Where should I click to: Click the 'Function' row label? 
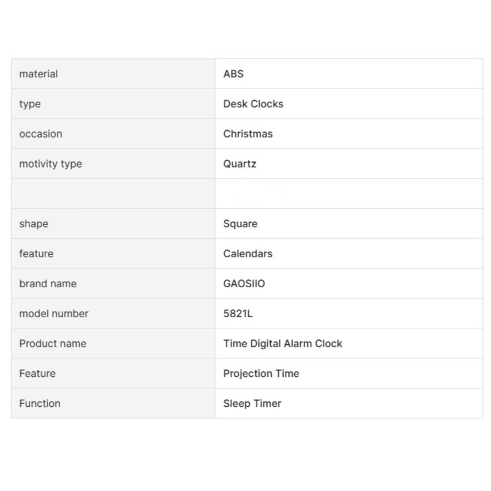(40, 403)
